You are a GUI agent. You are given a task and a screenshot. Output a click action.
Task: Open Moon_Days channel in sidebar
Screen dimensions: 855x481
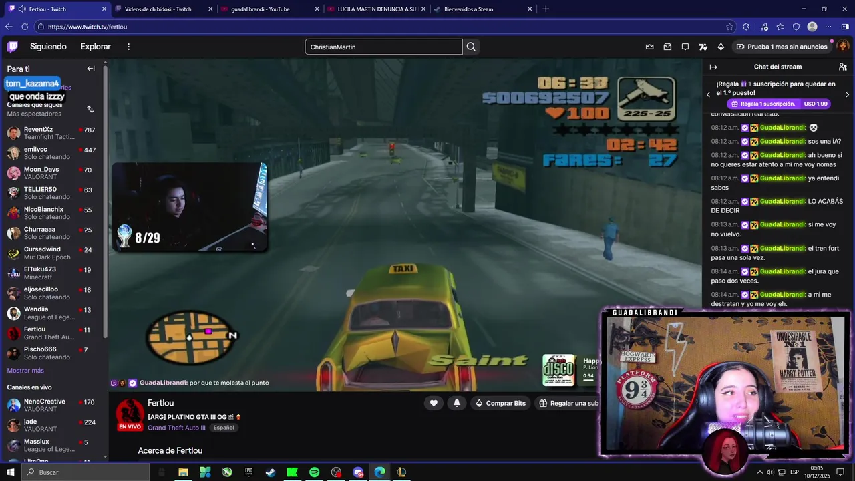pos(51,173)
